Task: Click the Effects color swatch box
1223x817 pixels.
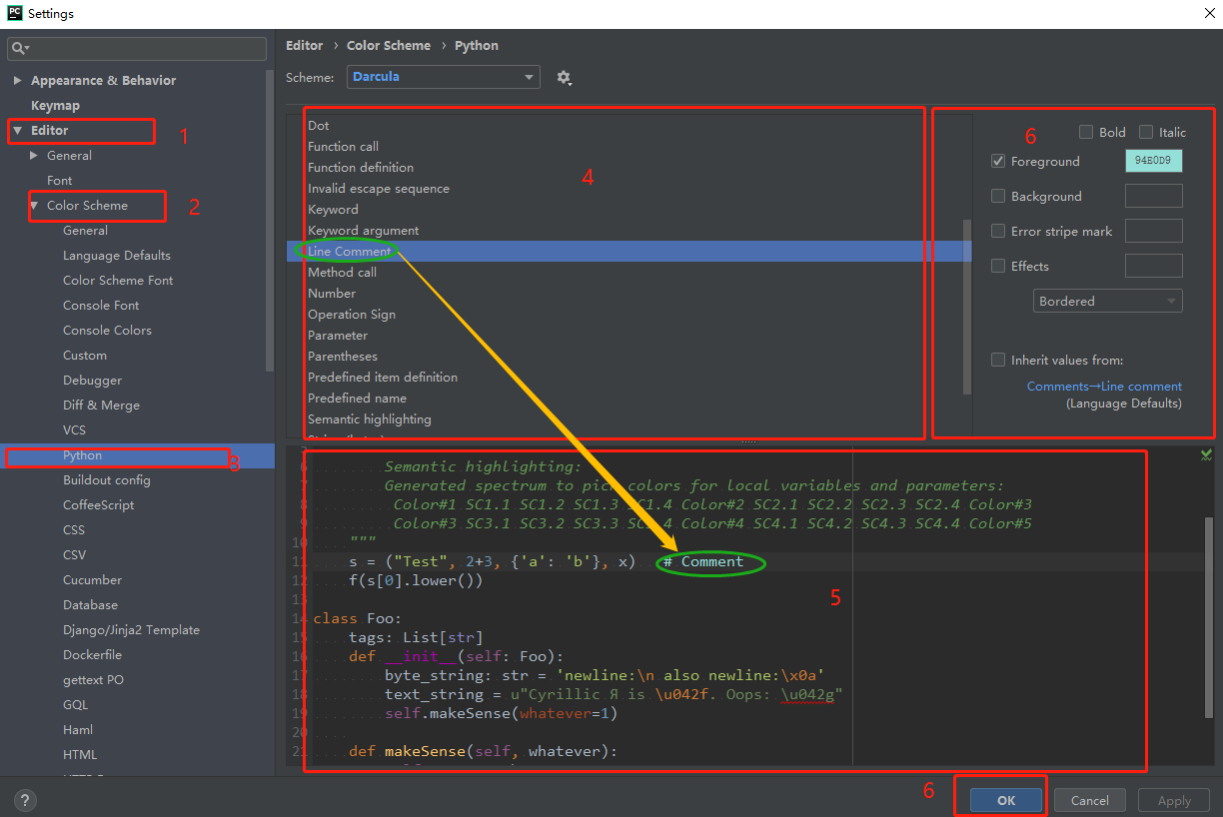Action: click(x=1153, y=266)
